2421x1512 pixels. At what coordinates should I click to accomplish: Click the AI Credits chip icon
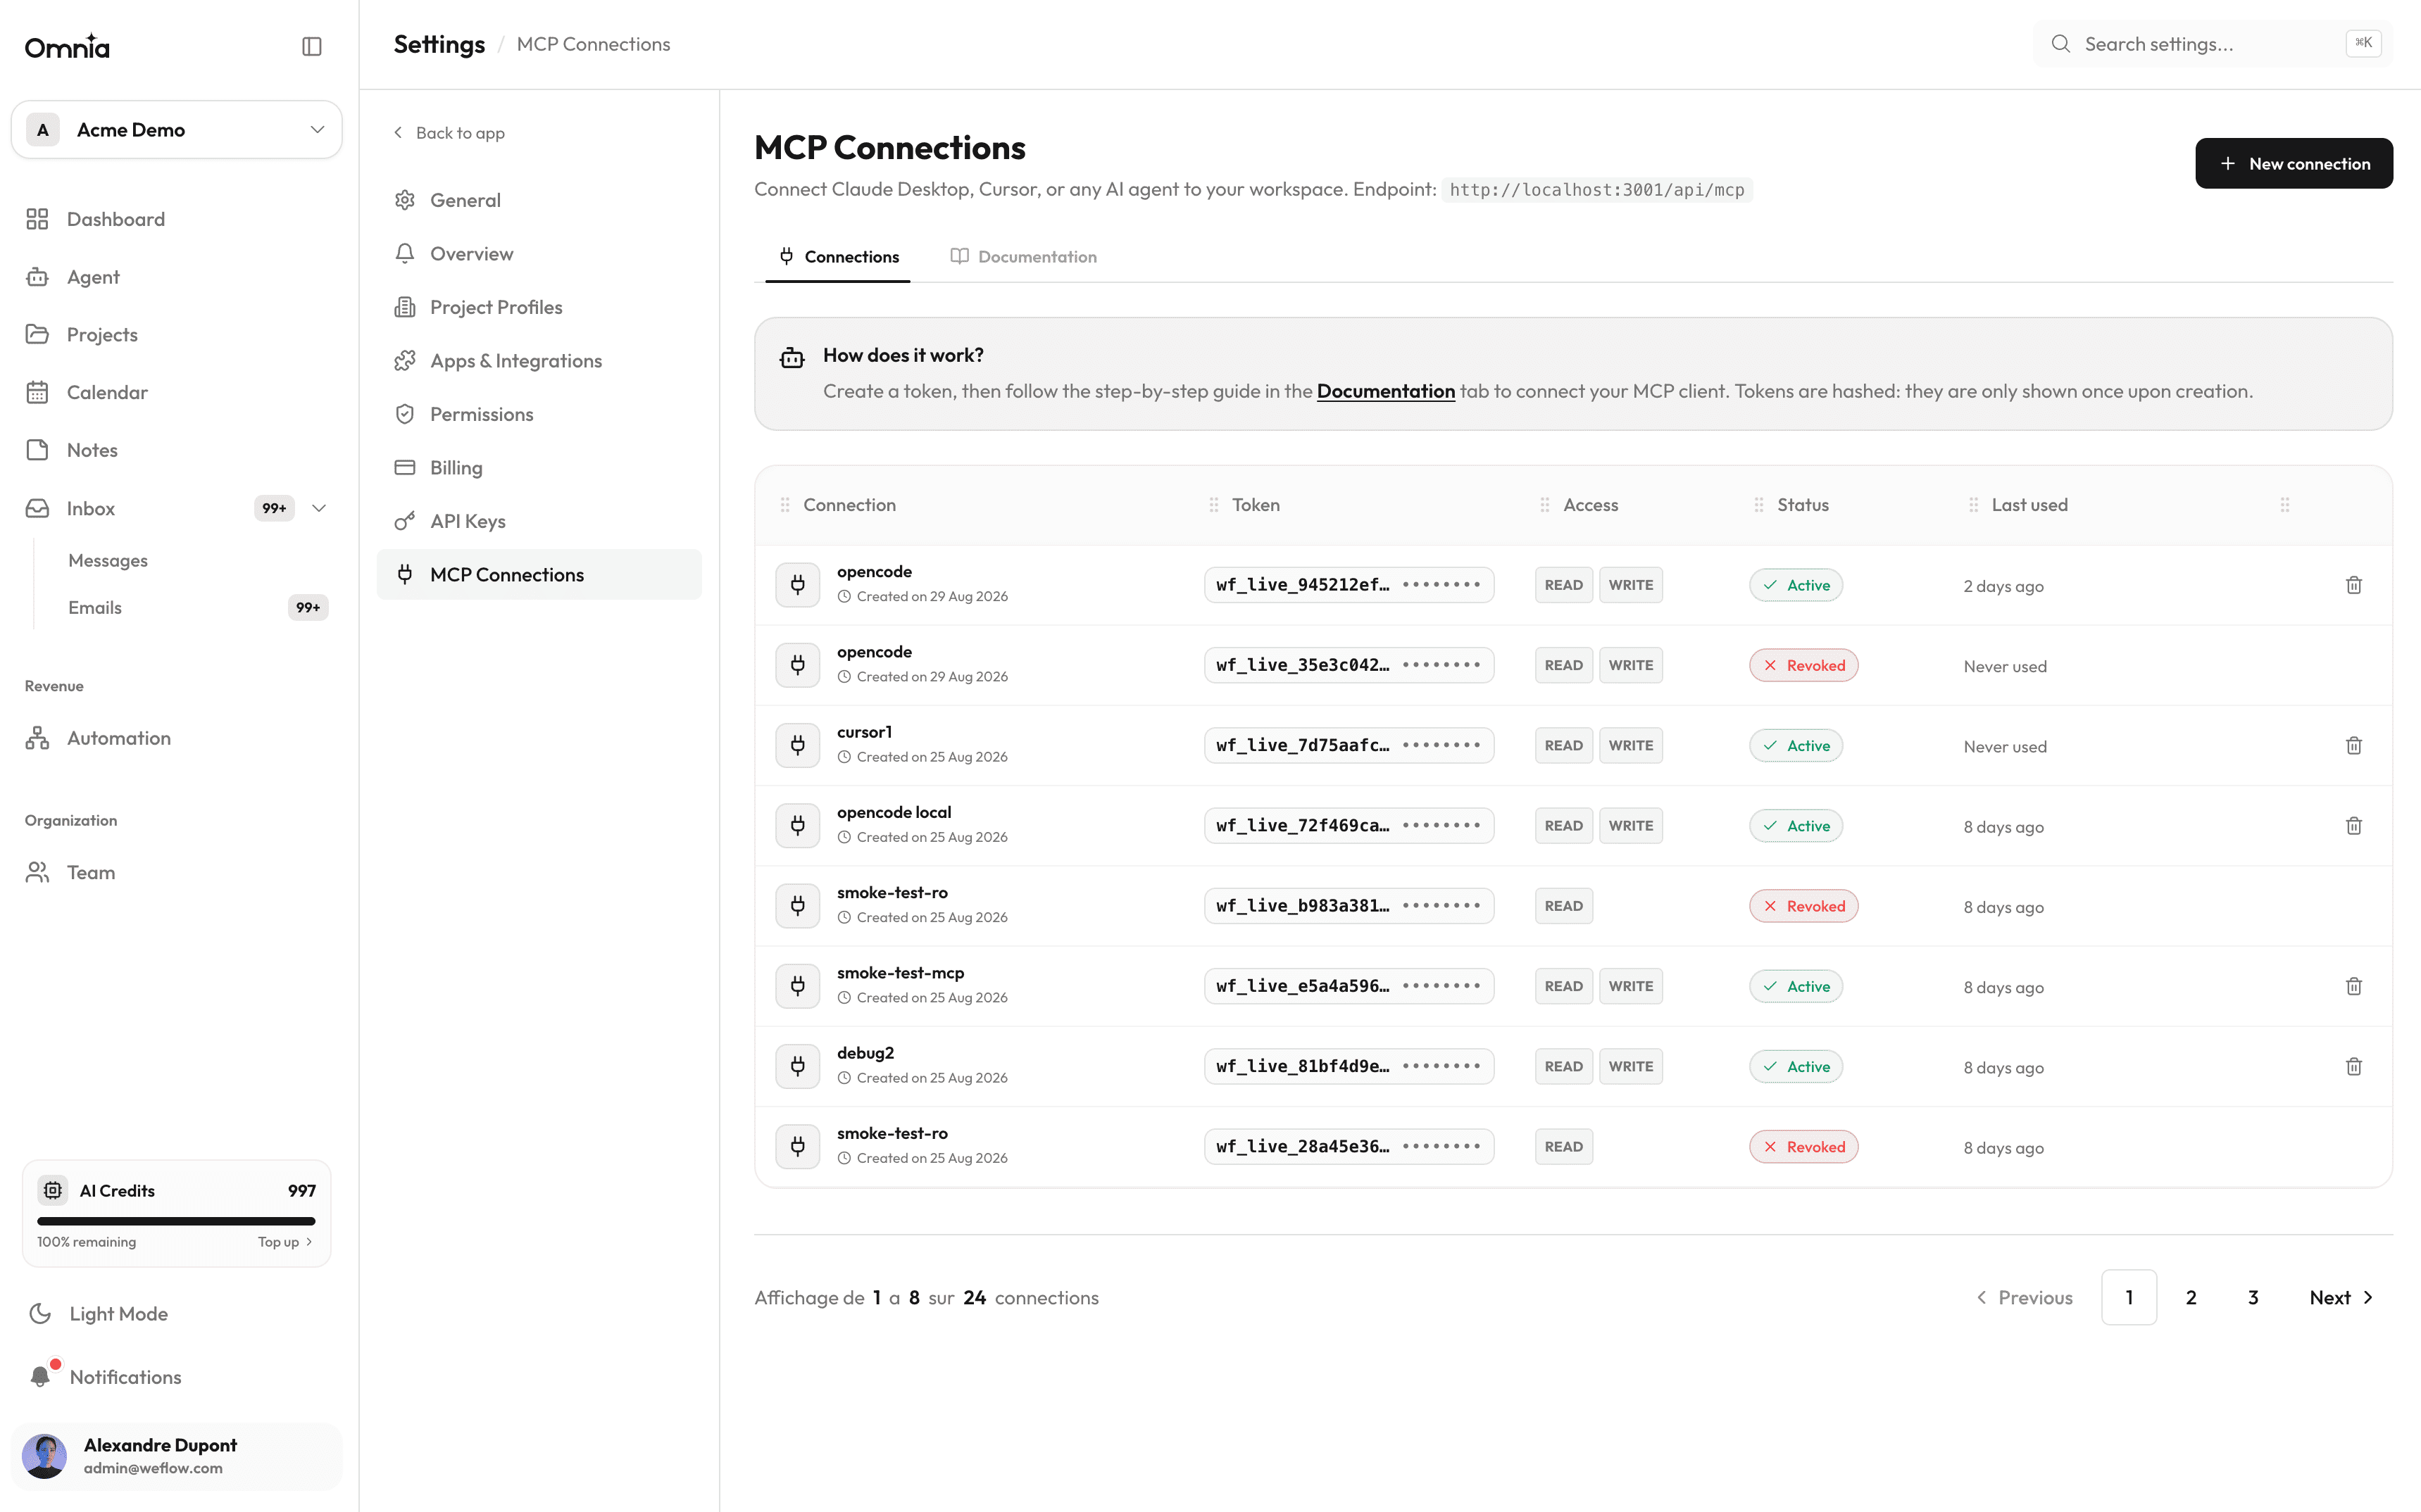click(x=53, y=1191)
